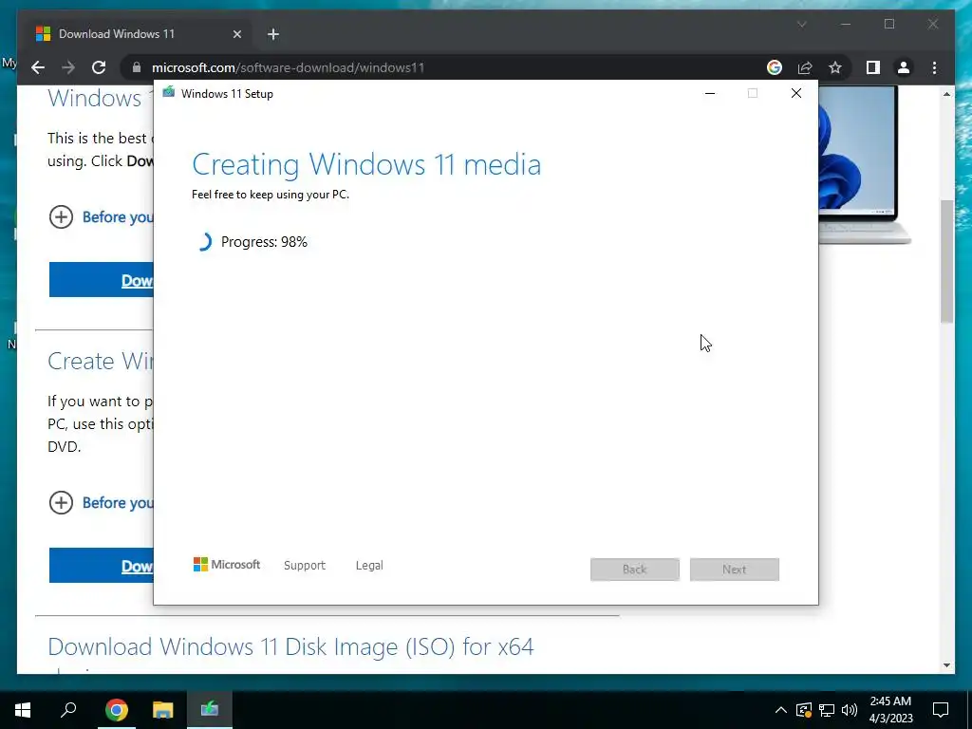
Task: Reload the Microsoft download page
Action: (99, 67)
